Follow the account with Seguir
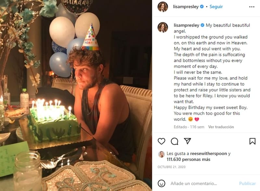 click(216, 7)
